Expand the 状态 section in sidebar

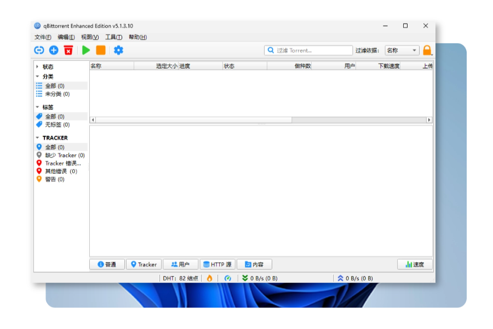click(x=37, y=67)
